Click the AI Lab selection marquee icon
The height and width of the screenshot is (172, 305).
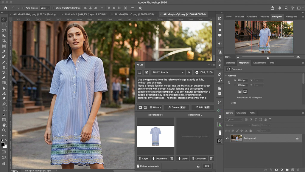tap(139, 72)
